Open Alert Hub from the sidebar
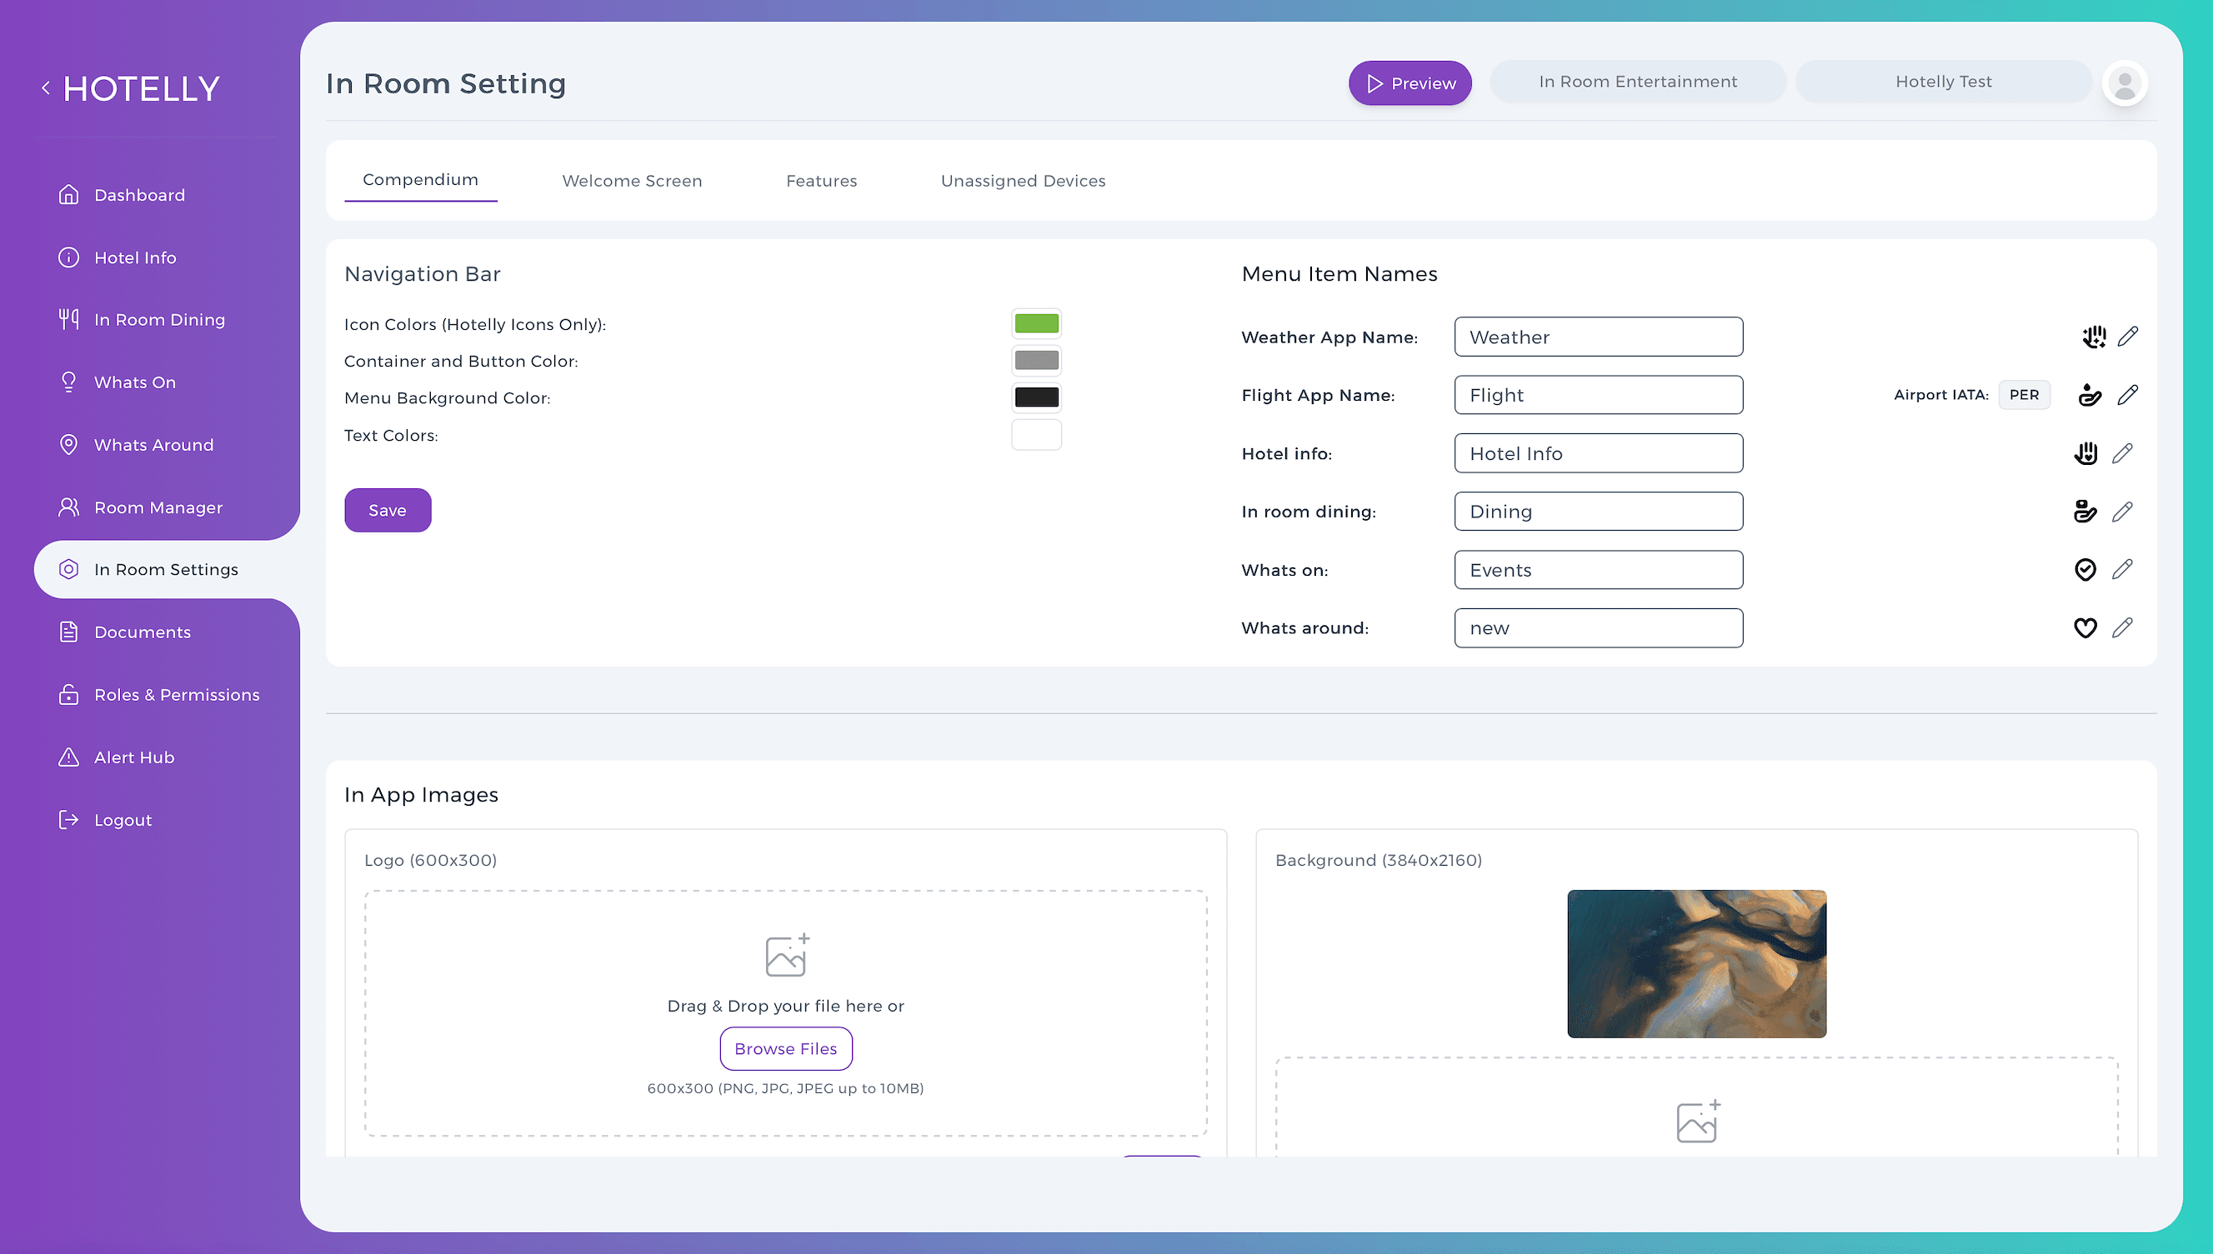Screen dimensions: 2213x1254 point(133,757)
